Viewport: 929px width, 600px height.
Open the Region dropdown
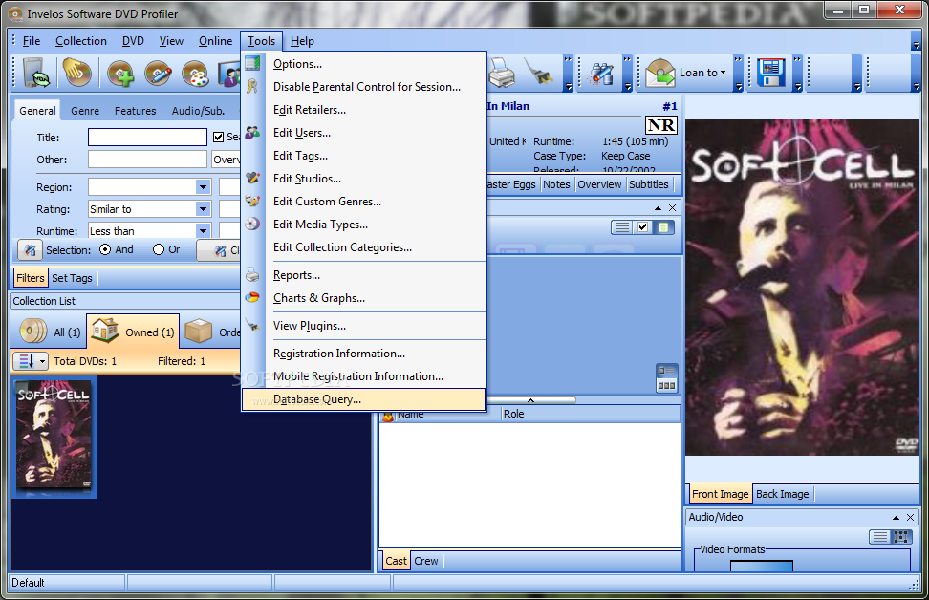[203, 187]
